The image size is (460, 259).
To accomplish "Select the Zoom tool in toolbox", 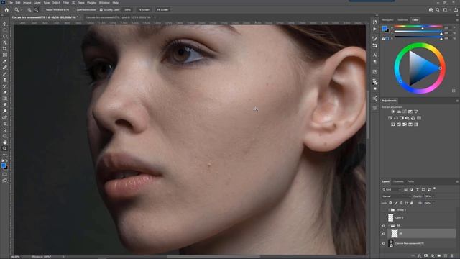I will point(5,148).
